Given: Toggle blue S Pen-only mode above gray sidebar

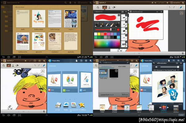Looking at the screenshot, I should tap(181, 7).
